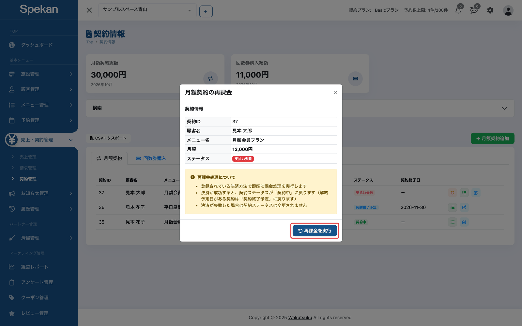Click the edit icon for contract 35
This screenshot has width=522, height=326.
(464, 222)
